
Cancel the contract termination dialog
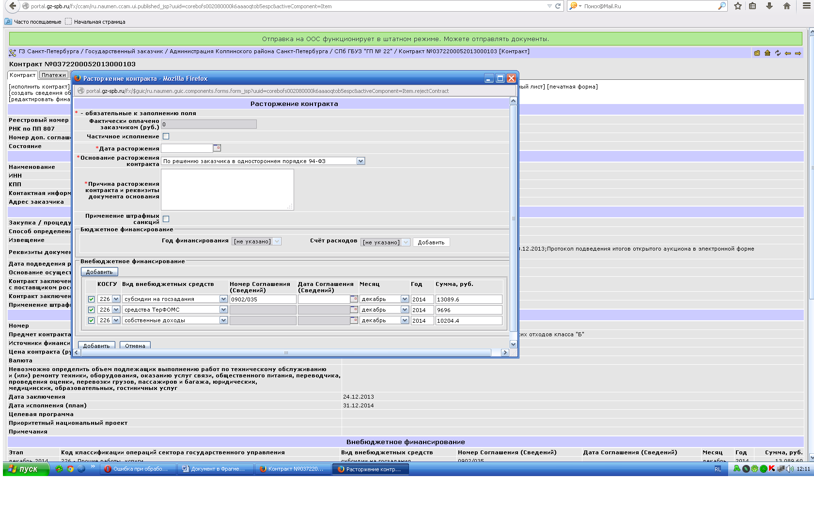click(x=135, y=345)
